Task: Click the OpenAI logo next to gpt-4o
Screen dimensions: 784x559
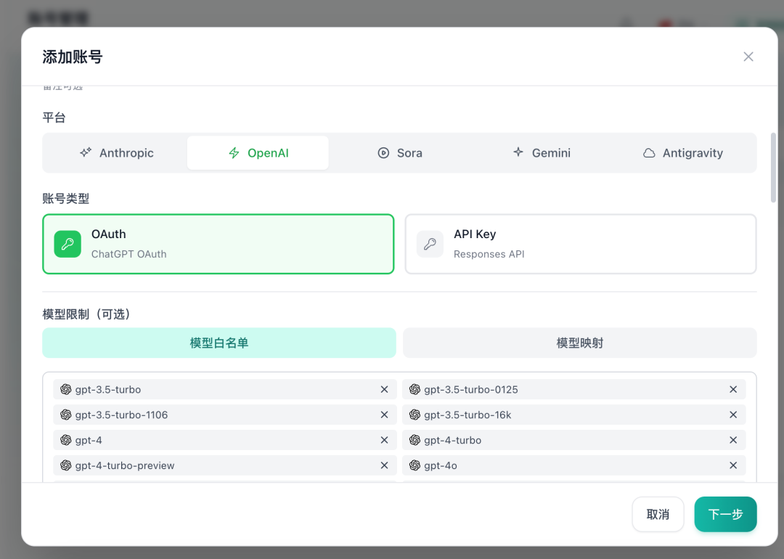Action: point(415,465)
